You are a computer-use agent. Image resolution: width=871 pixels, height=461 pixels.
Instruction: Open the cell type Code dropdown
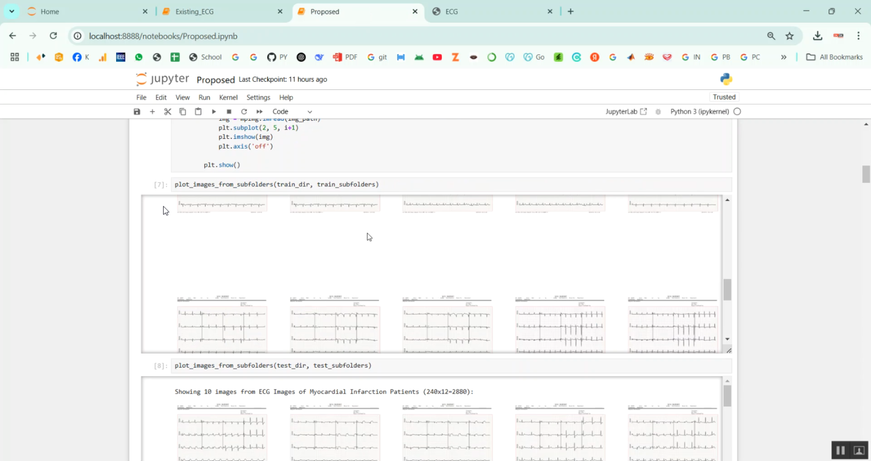pos(292,111)
